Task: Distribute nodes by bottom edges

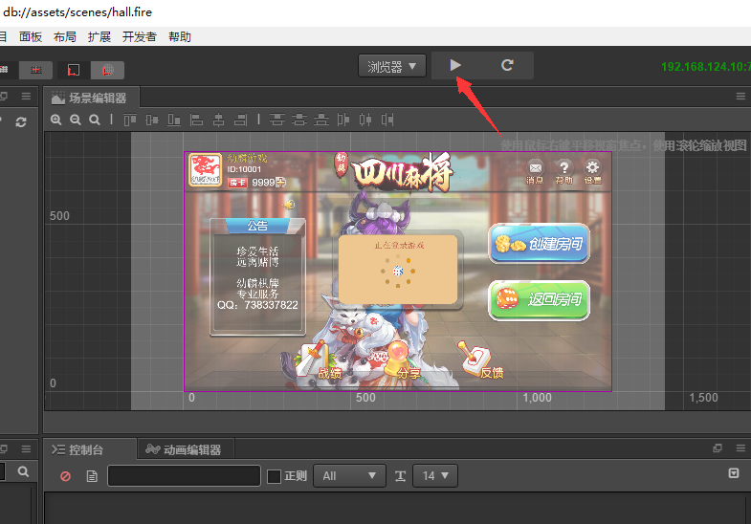Action: [321, 120]
